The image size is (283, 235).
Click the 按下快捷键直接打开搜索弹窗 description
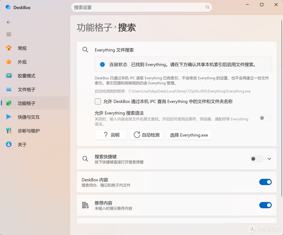(x=119, y=162)
